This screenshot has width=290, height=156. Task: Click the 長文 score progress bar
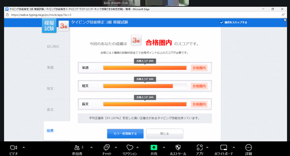click(145, 104)
